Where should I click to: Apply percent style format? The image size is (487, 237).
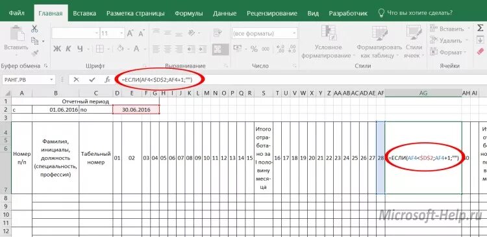pyautogui.click(x=254, y=49)
